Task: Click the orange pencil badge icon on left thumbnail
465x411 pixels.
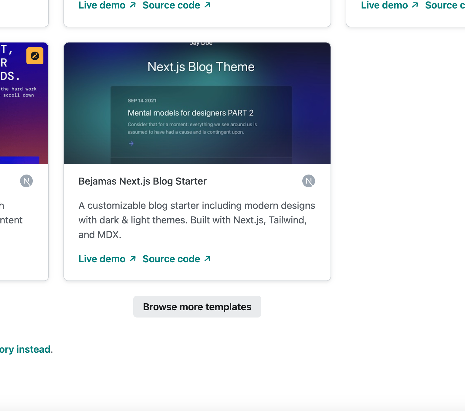Action: (35, 56)
